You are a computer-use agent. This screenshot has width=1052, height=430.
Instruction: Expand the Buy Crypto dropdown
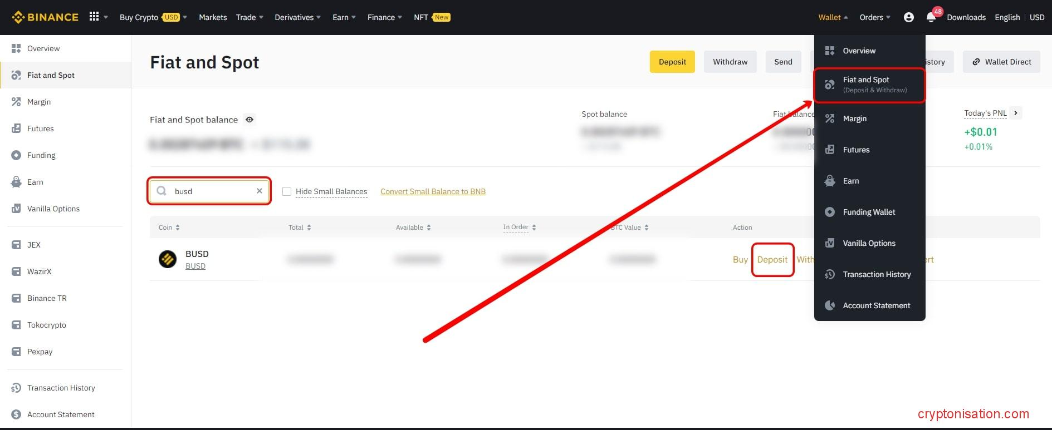(x=153, y=17)
